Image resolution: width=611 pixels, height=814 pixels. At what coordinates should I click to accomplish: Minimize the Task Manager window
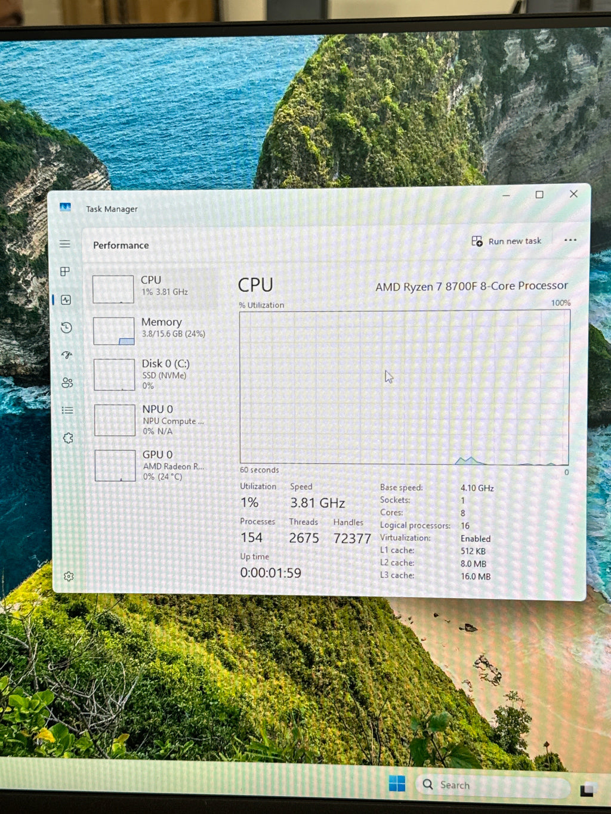click(506, 195)
